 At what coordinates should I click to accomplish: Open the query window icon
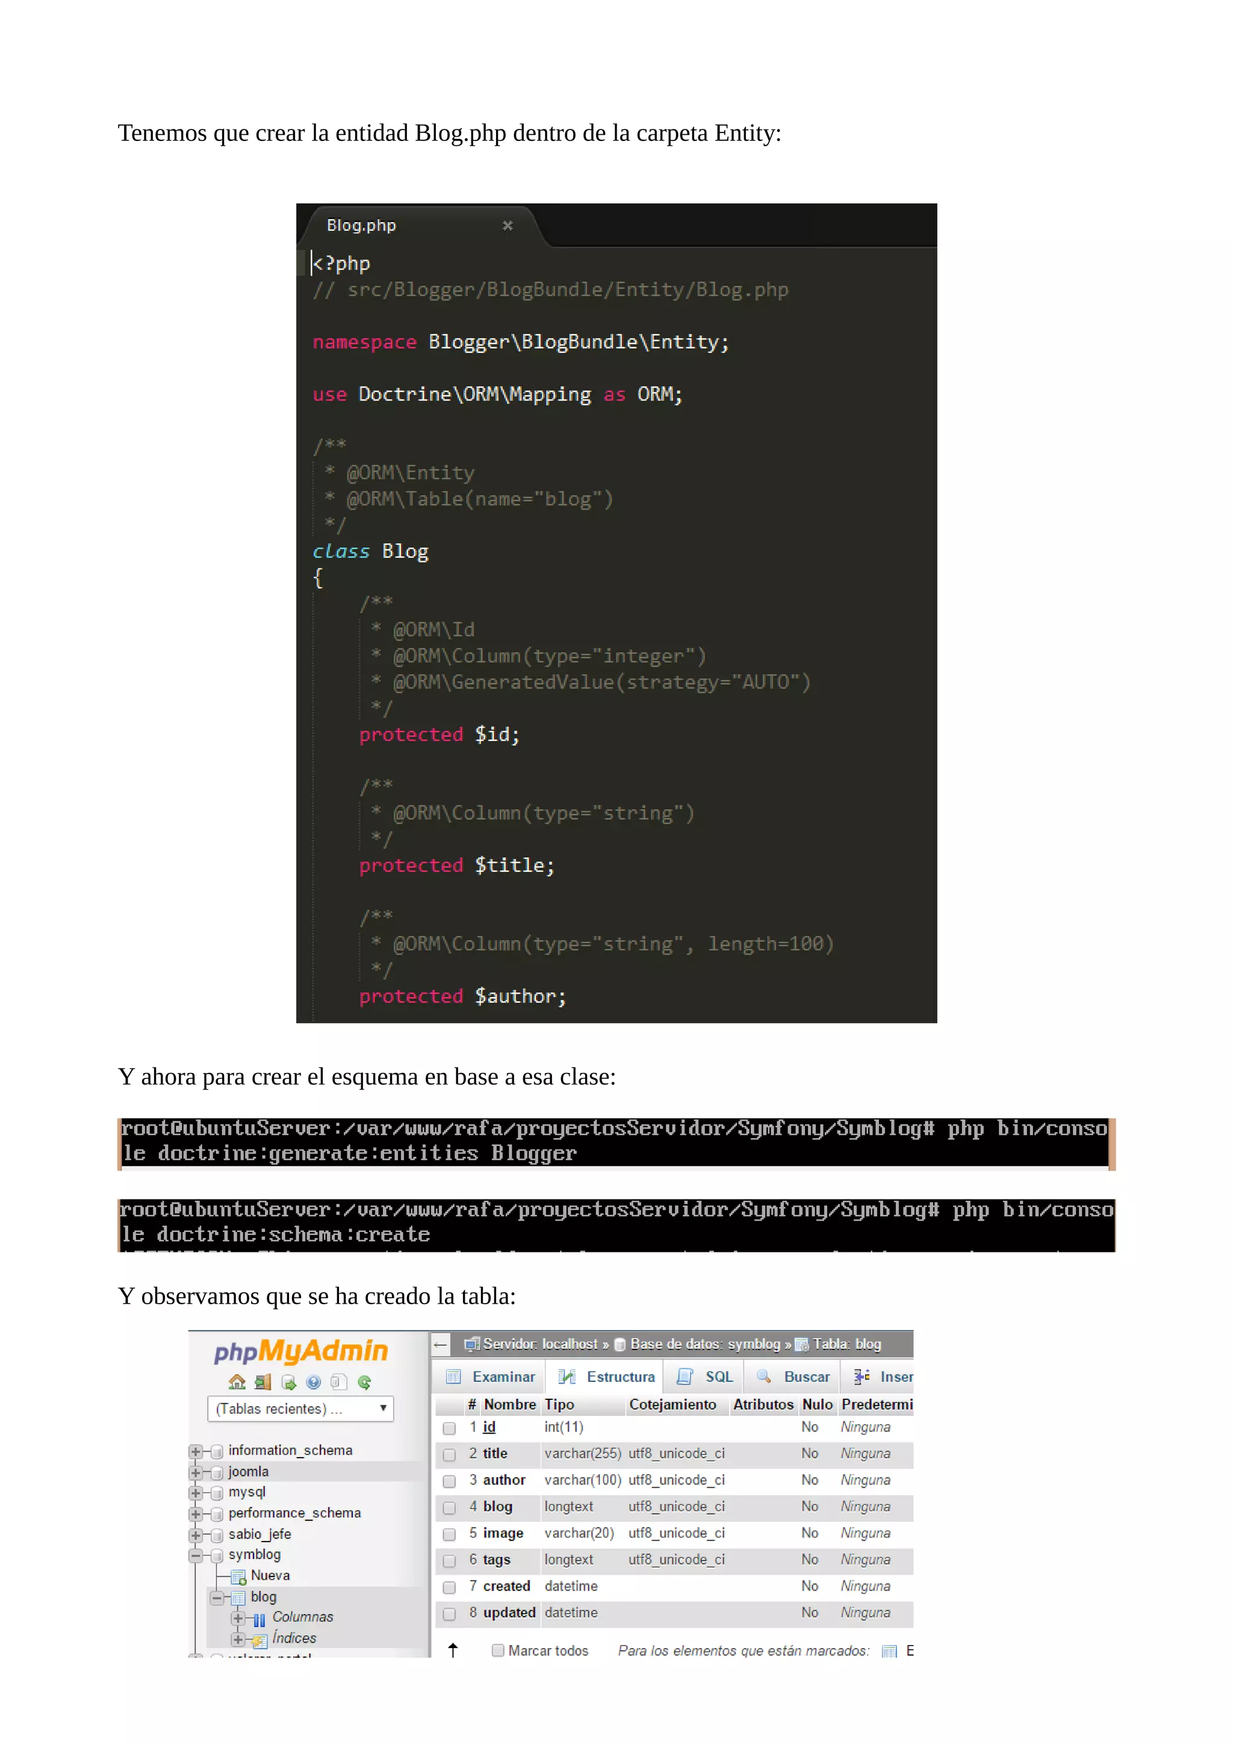click(x=289, y=1383)
